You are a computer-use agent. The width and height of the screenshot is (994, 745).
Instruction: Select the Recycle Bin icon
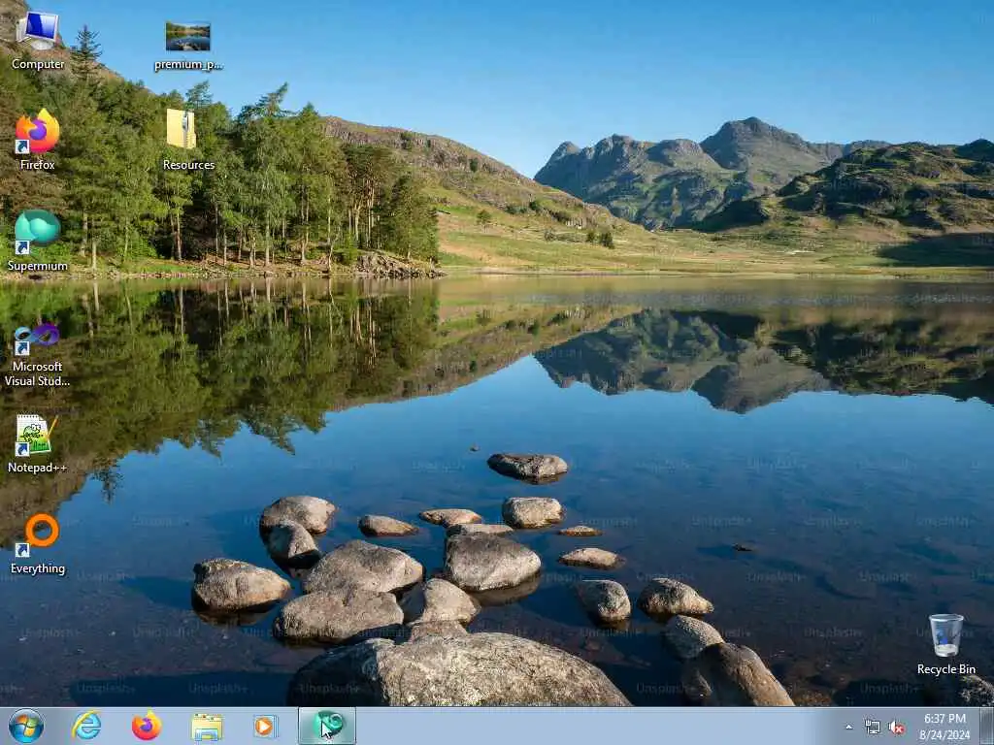point(945,644)
